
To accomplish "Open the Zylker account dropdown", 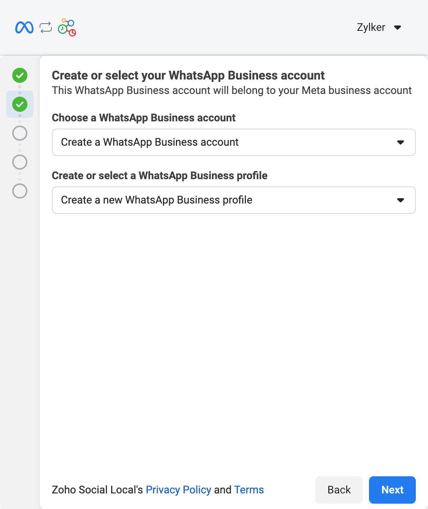I will [379, 27].
